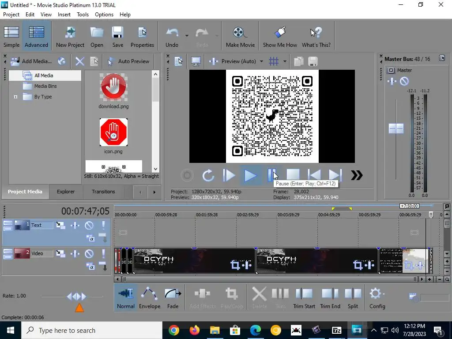Toggle loop playback
The image size is (452, 339).
(208, 175)
